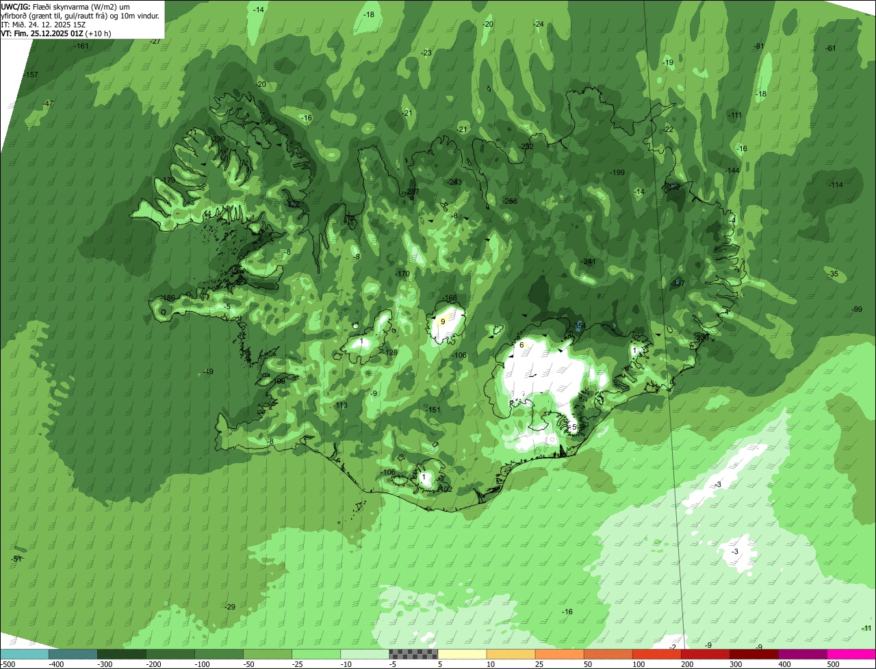Screen dimensions: 876x669
Task: Click the '-144' value on the map
Action: (x=733, y=170)
